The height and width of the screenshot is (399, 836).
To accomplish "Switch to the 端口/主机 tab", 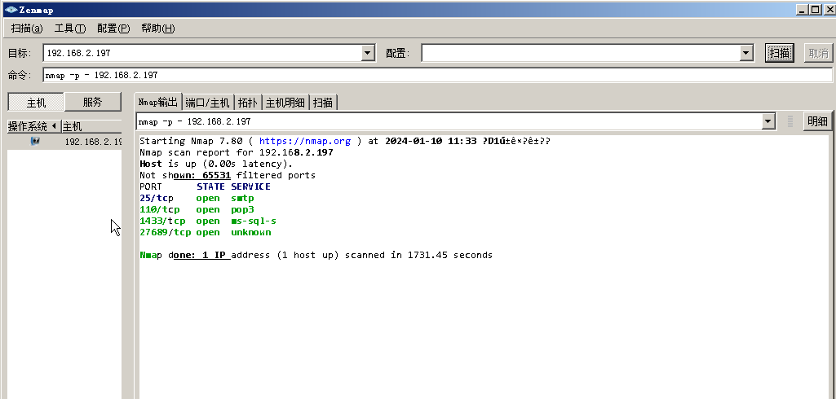I will click(207, 103).
